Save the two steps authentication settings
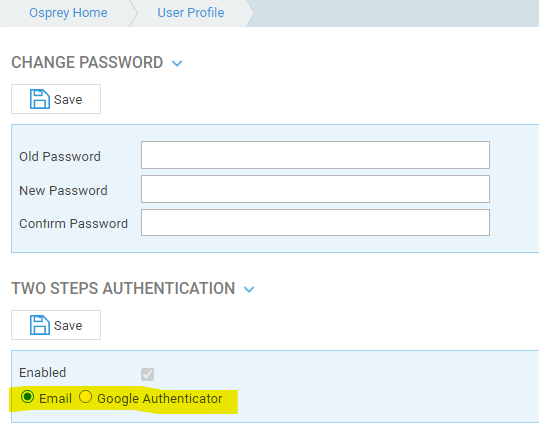Screen dimensions: 539x438 point(56,325)
